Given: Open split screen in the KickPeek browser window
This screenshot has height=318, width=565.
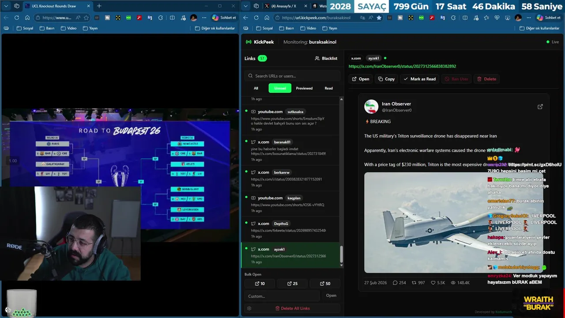Looking at the screenshot, I should click(x=465, y=18).
